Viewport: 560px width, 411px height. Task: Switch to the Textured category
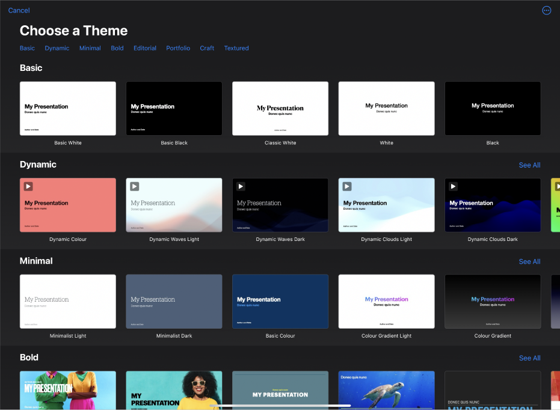click(x=236, y=48)
